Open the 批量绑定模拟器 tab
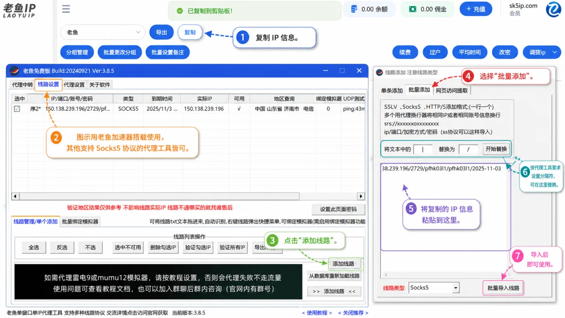Screen dimensions: 565x318 [x=80, y=222]
